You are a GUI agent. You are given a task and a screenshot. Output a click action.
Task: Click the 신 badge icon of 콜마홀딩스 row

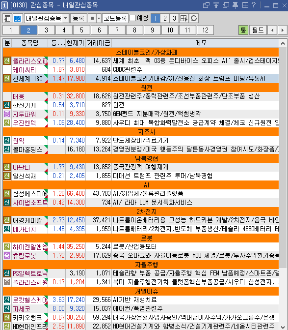tap(7, 149)
